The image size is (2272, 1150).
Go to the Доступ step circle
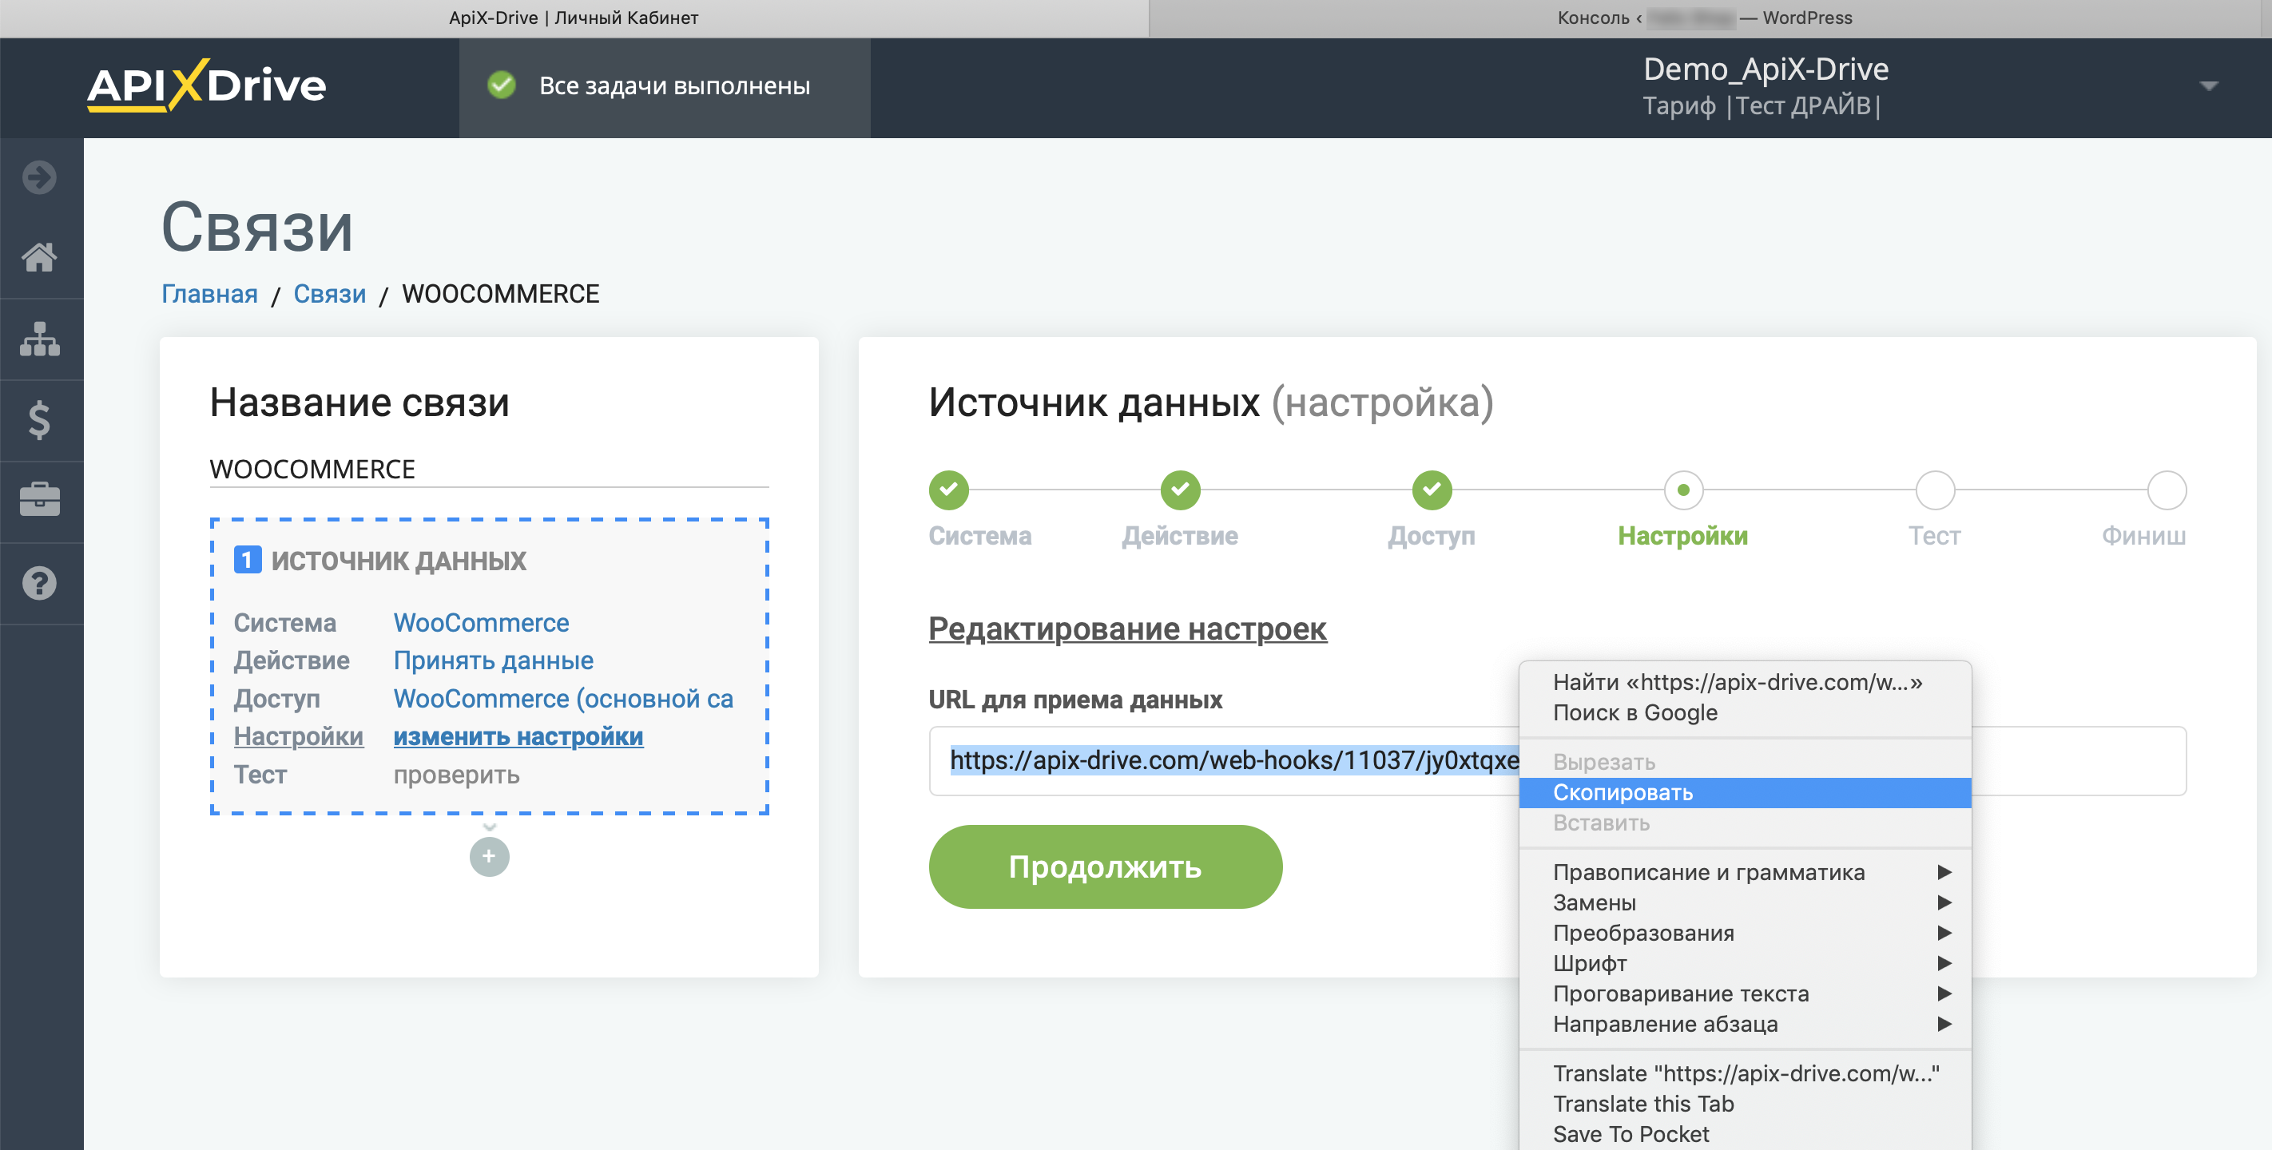click(1432, 490)
